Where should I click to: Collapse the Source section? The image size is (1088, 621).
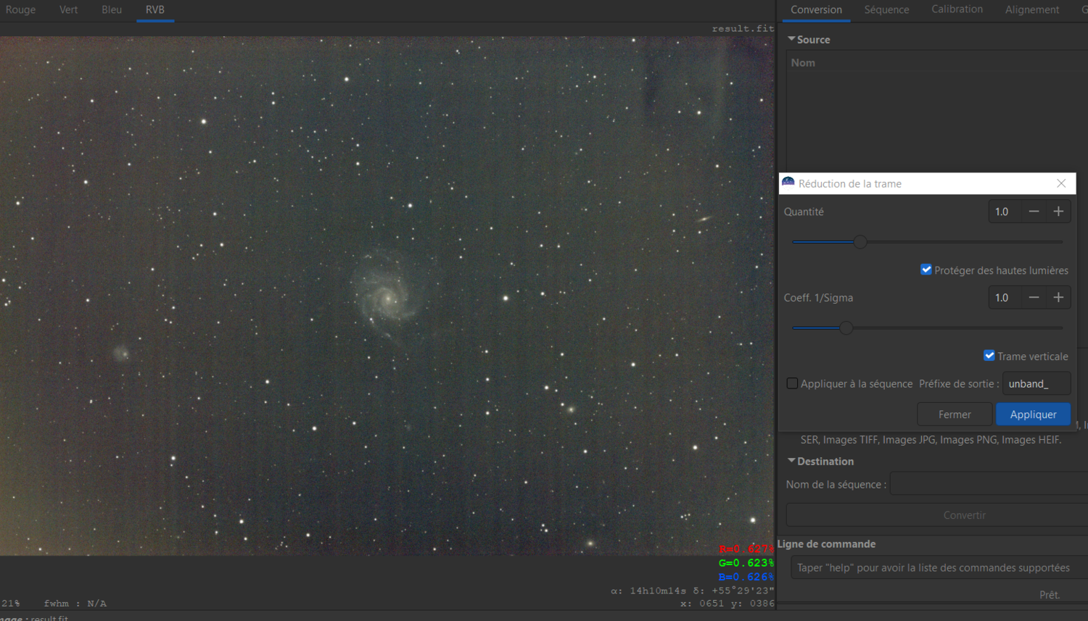tap(792, 39)
